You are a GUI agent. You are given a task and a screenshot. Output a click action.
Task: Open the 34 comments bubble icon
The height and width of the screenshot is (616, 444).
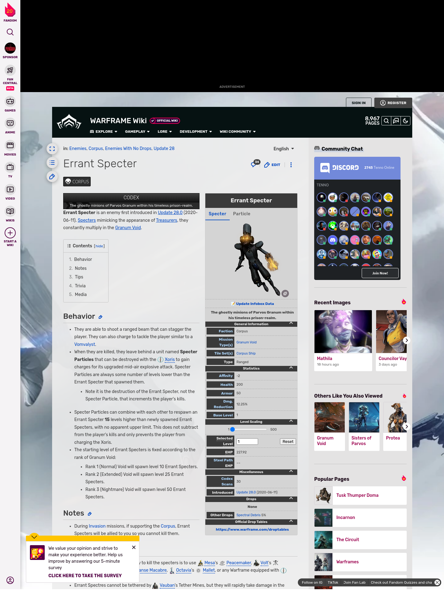tap(255, 164)
